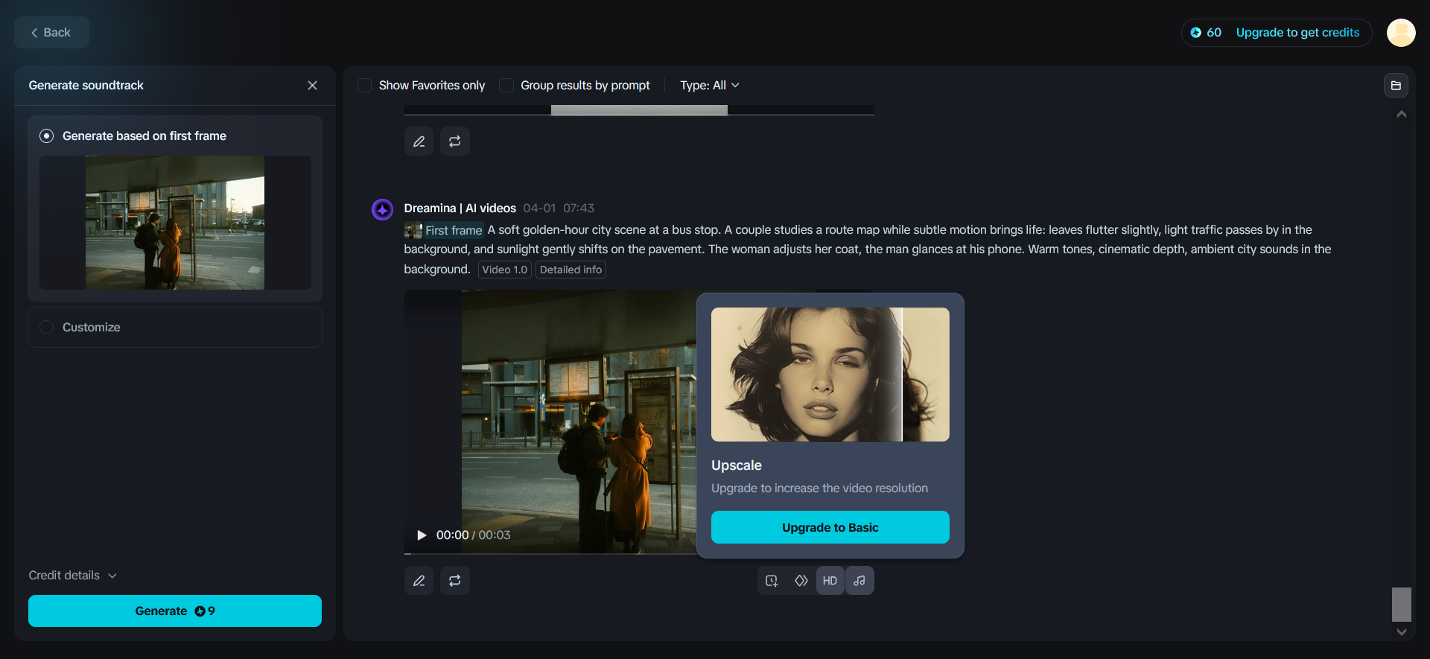The image size is (1430, 659).
Task: Click the Dreamina | AI videos title
Action: click(x=460, y=208)
